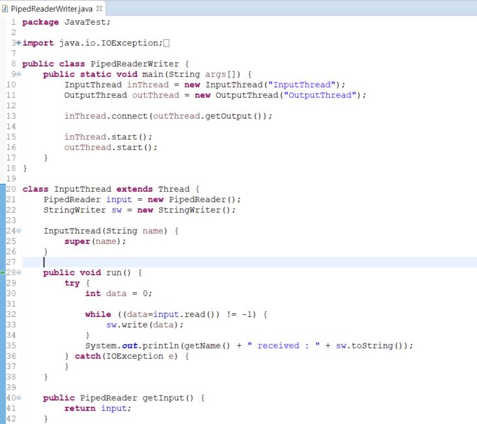This screenshot has height=424, width=477.
Task: Click sw.toString() on line 35
Action: point(369,346)
